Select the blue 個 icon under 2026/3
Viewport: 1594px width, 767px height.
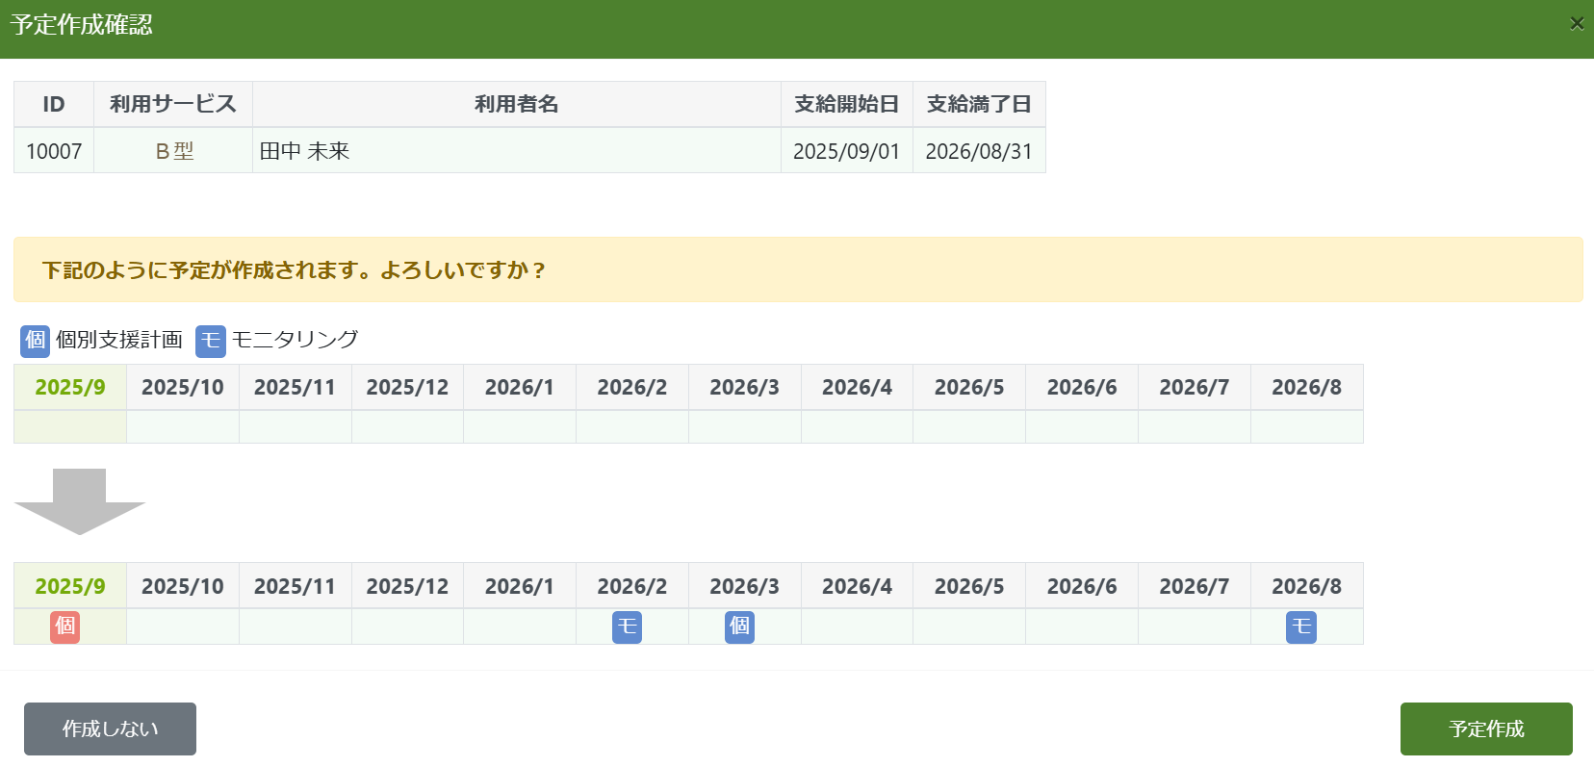click(739, 626)
